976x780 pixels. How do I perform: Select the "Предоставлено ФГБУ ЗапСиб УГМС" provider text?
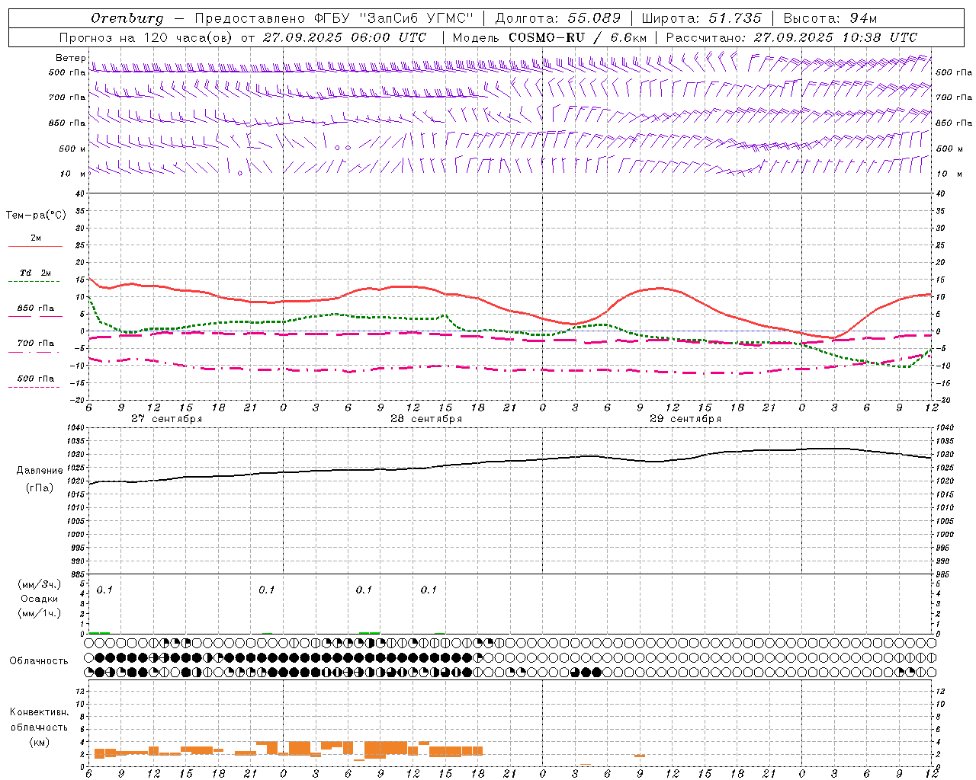click(334, 18)
